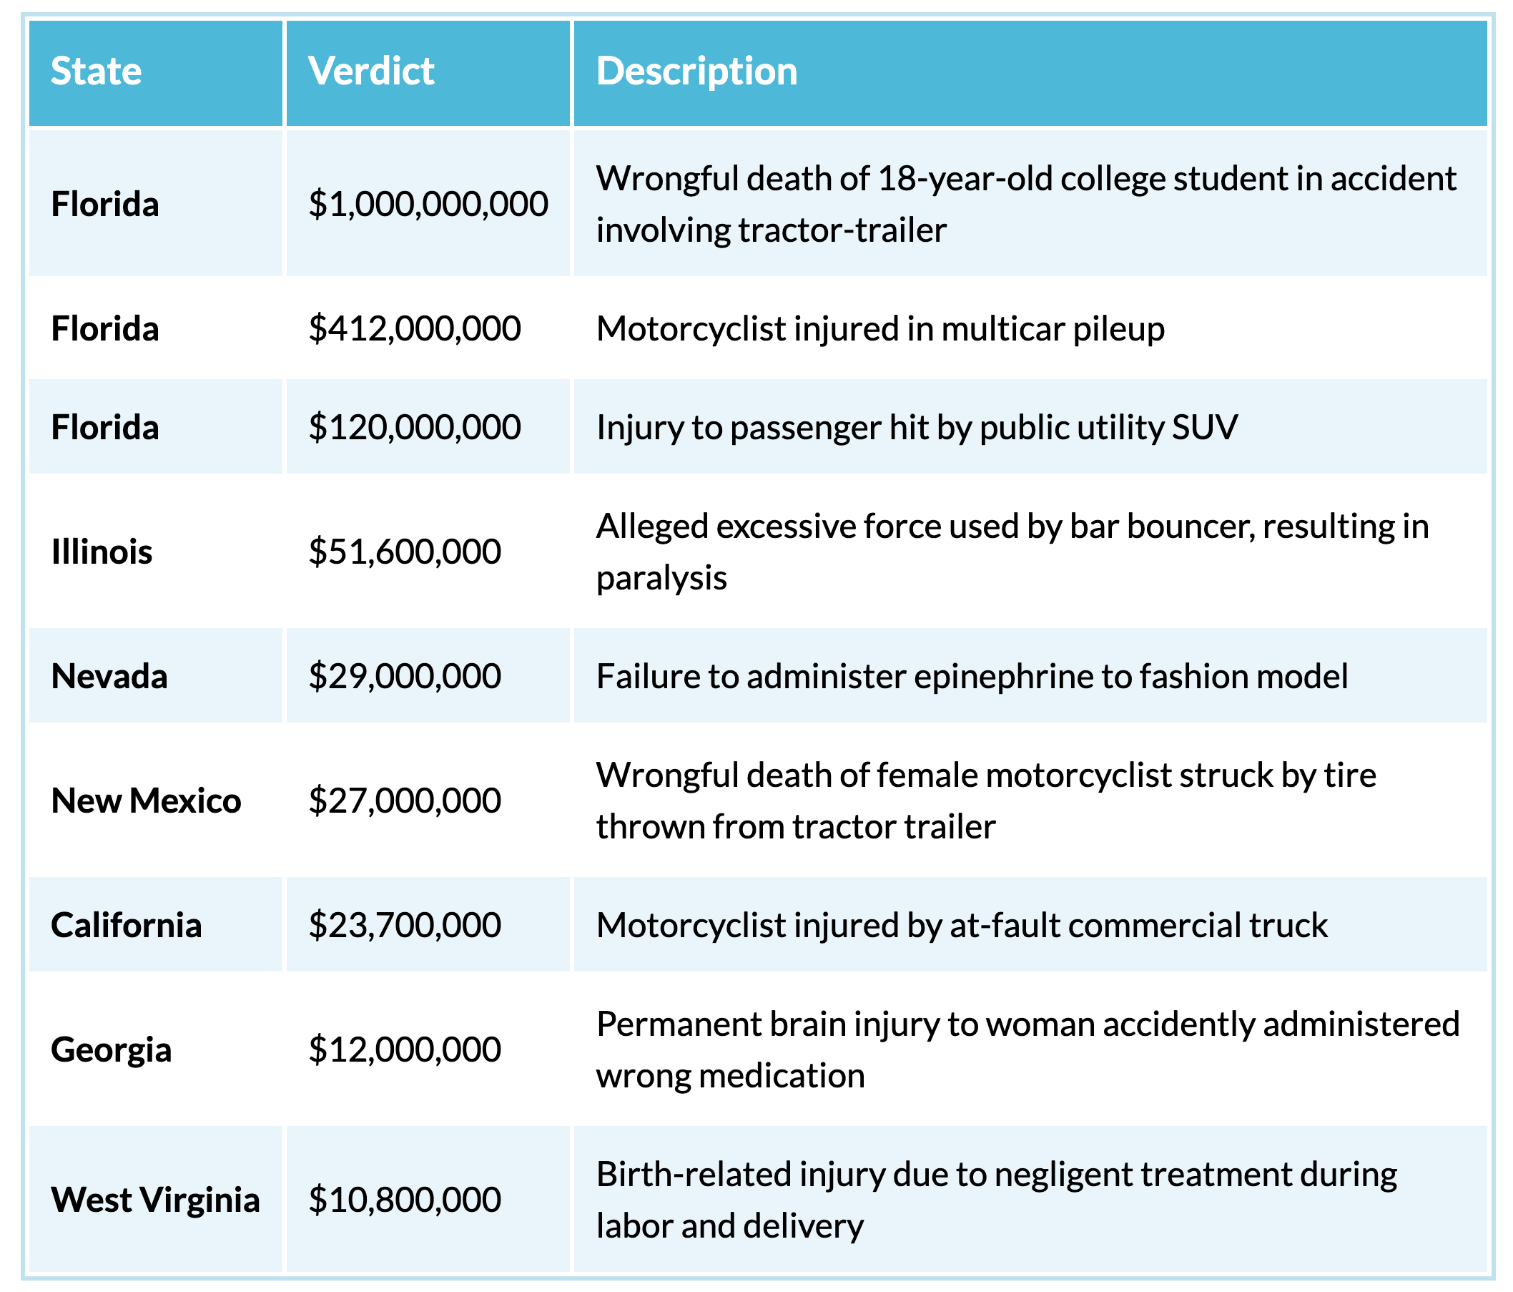Click the $23,700,000 verdict amount
This screenshot has height=1292, width=1513.
pyautogui.click(x=405, y=925)
